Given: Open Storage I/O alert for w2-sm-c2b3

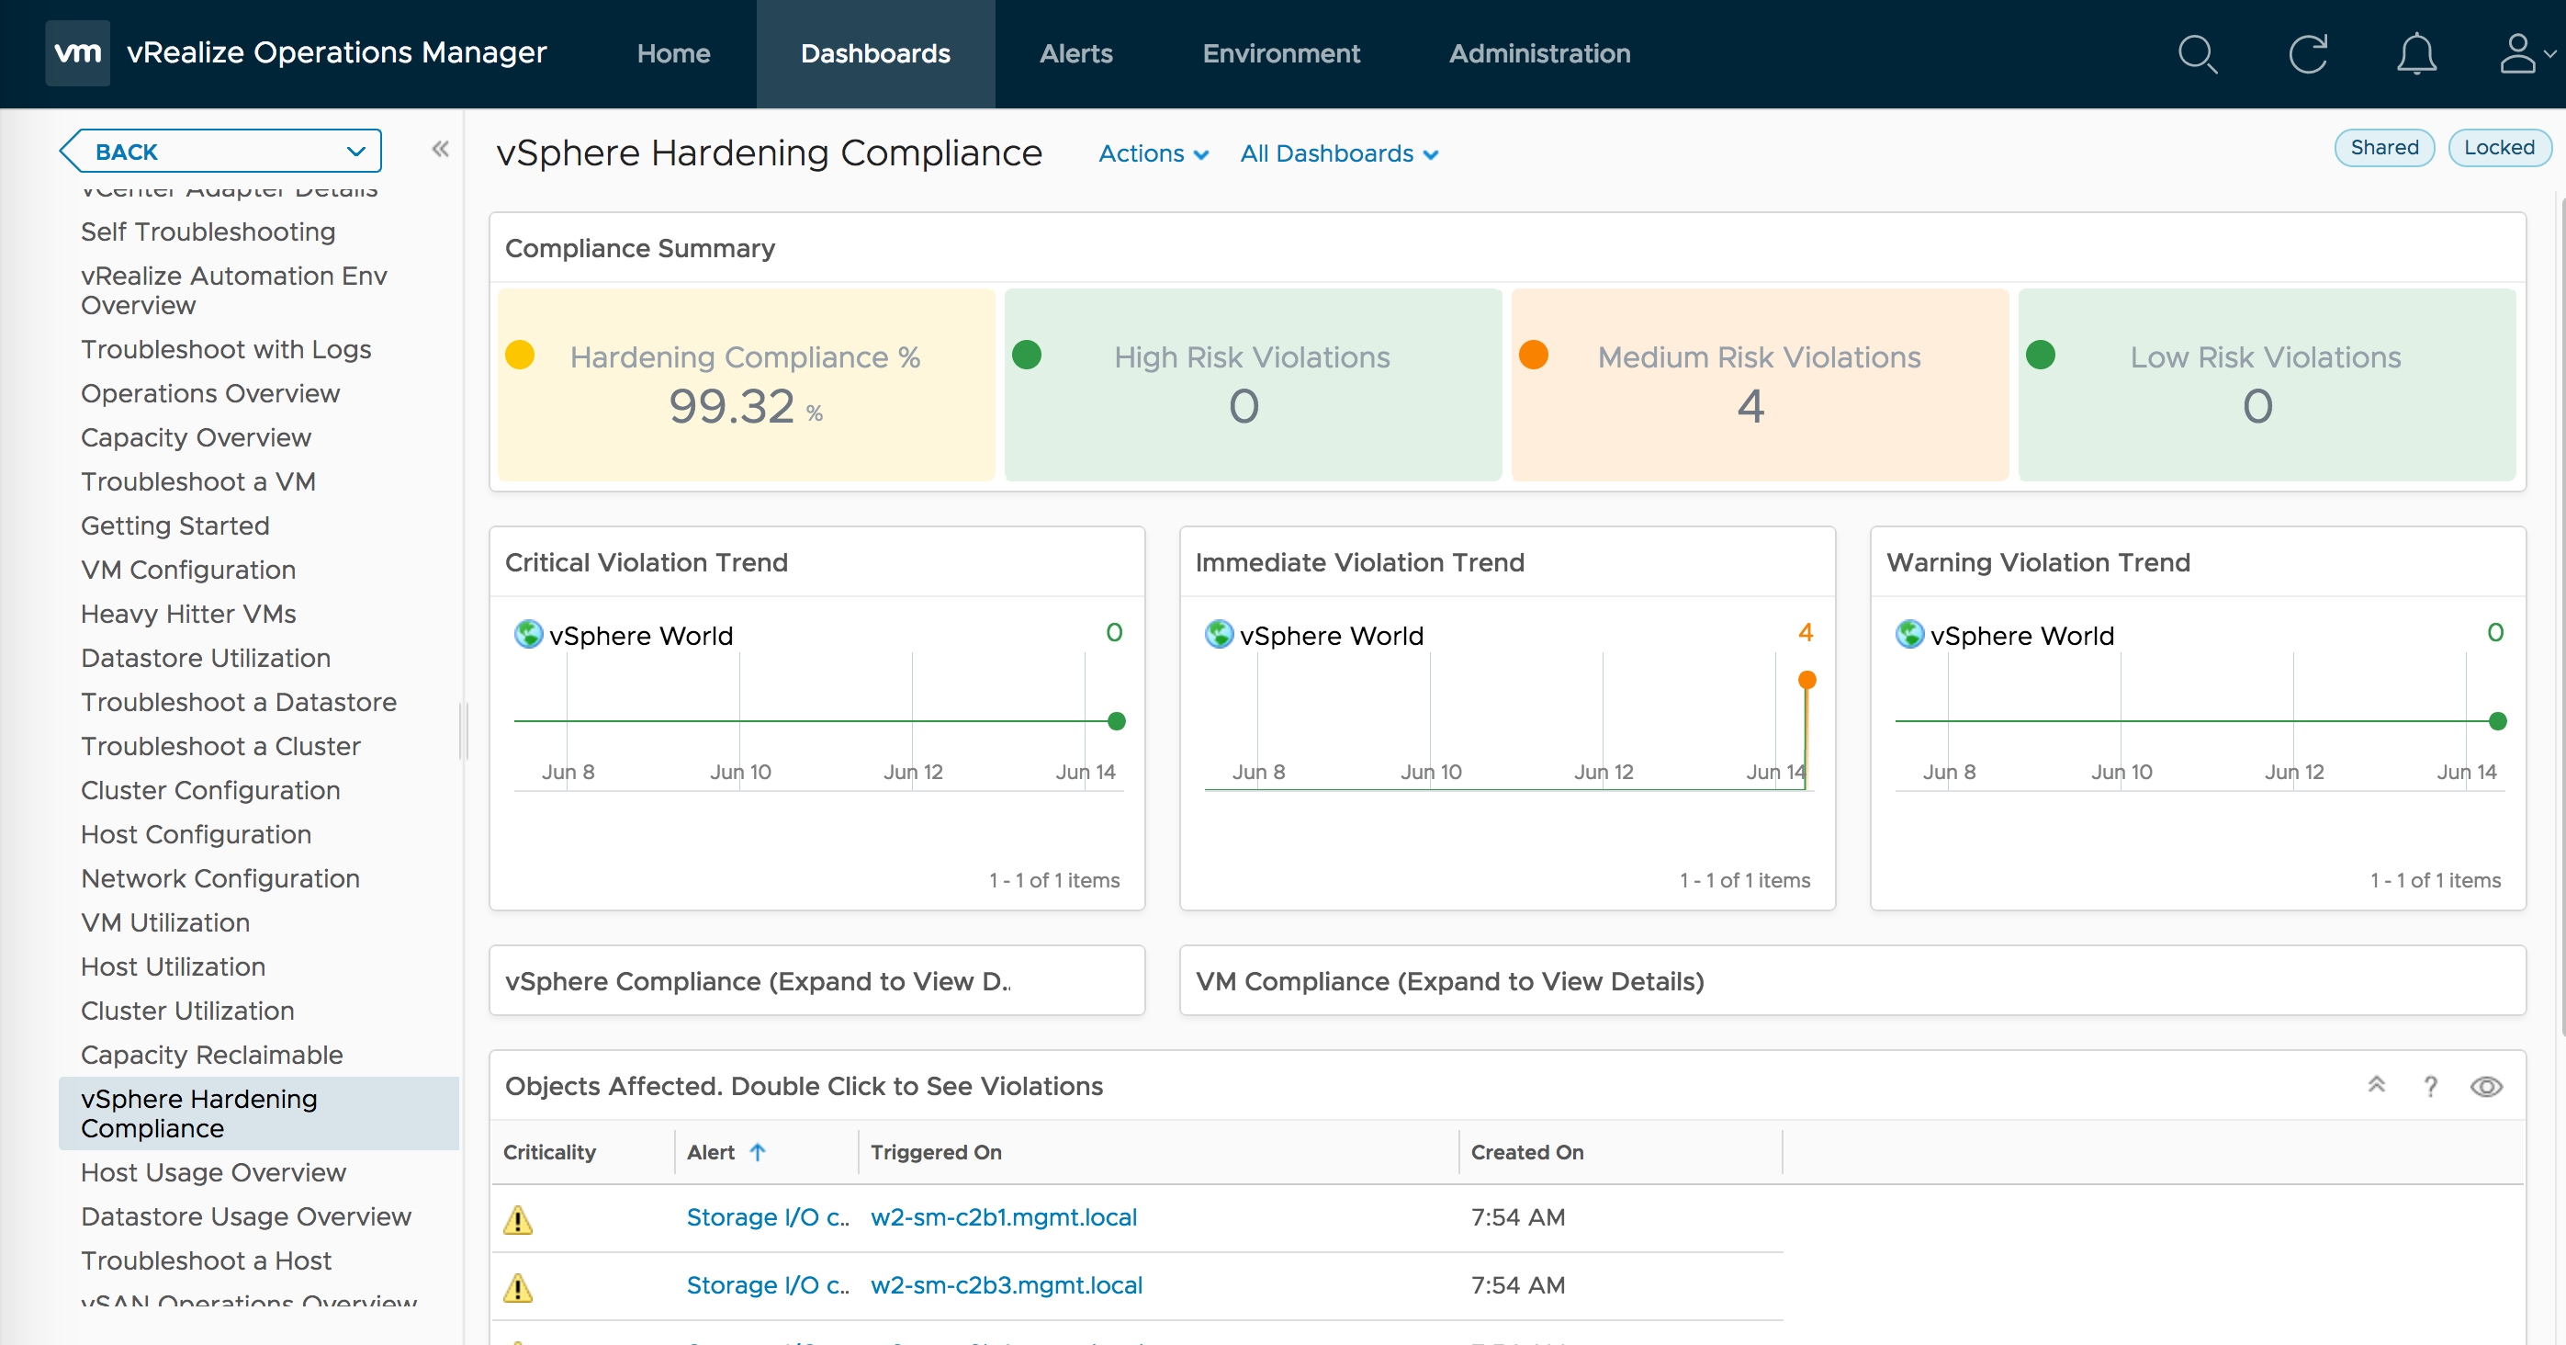Looking at the screenshot, I should [767, 1285].
